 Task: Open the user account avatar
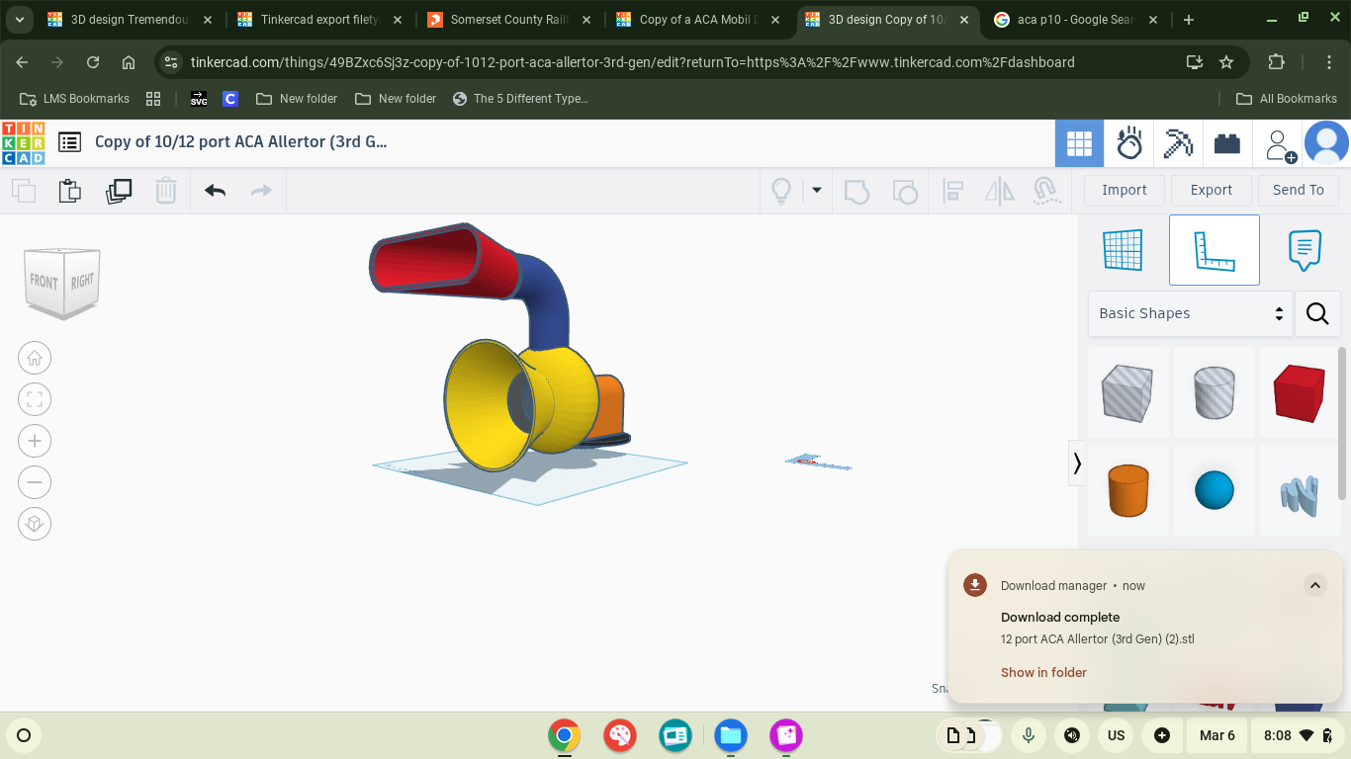tap(1326, 143)
